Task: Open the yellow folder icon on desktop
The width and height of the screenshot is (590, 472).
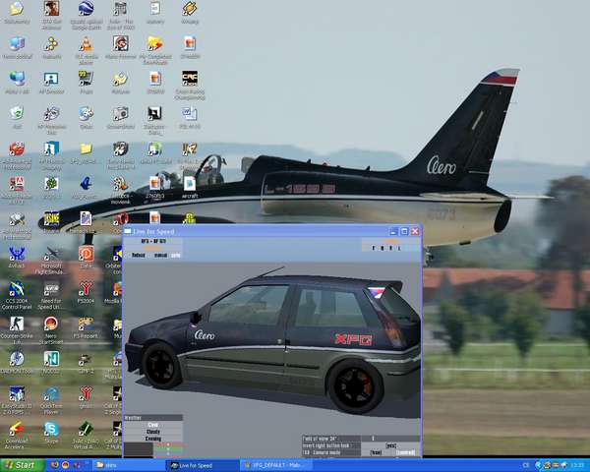Action: pyautogui.click(x=86, y=152)
